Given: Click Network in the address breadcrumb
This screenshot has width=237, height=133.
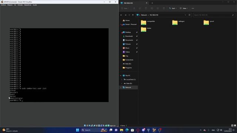Looking at the screenshot, I should (x=144, y=15).
